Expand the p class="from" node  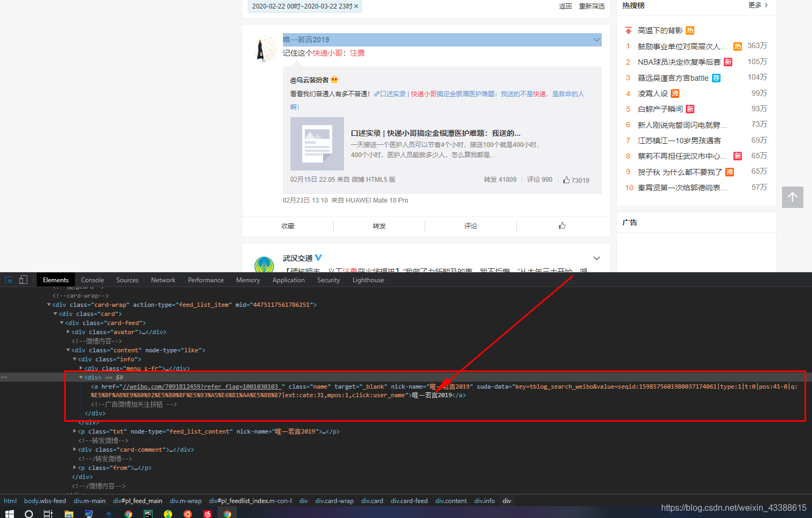pyautogui.click(x=74, y=467)
